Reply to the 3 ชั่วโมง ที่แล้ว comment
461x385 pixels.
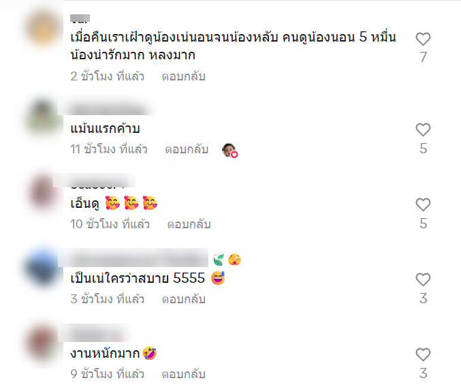183,299
